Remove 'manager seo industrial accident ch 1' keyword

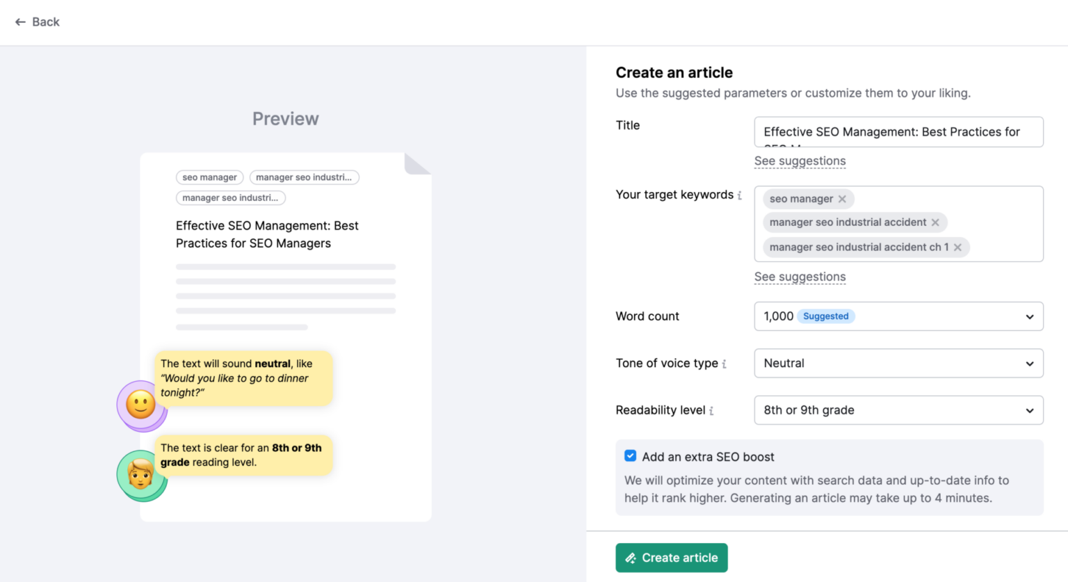coord(957,248)
